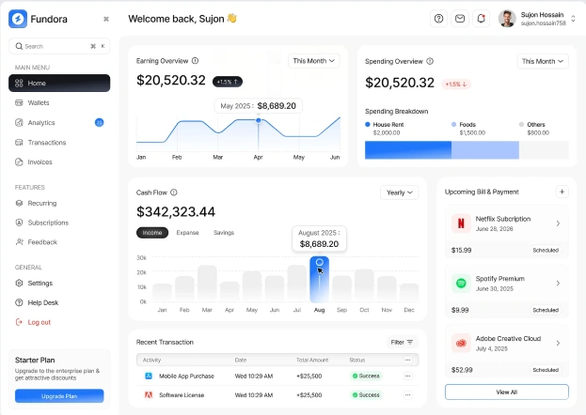This screenshot has width=586, height=415.
Task: Select the Expanse tab
Action: coord(187,233)
